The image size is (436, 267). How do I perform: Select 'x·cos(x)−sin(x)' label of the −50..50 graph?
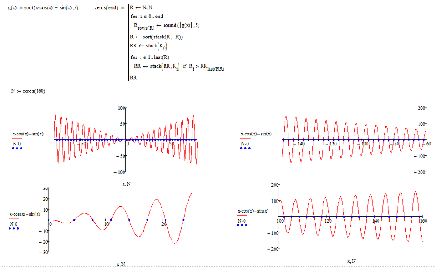click(x=28, y=134)
